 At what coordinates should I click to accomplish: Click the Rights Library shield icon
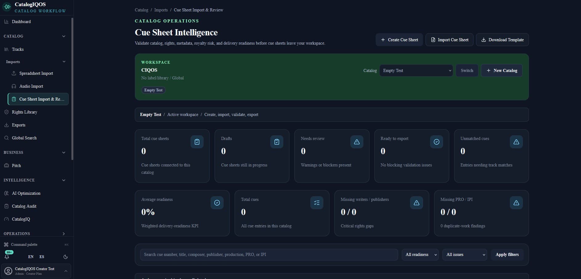[6, 112]
